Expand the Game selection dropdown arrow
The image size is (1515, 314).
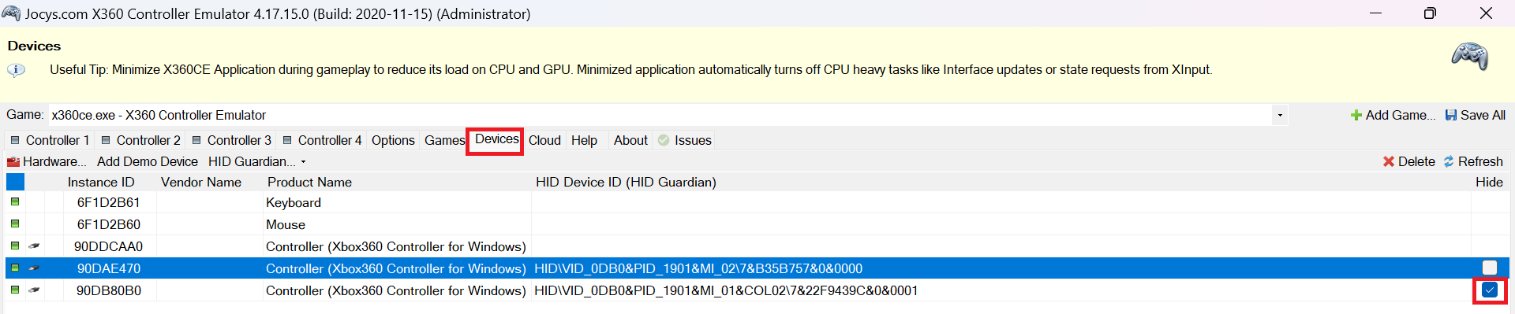coord(1280,115)
